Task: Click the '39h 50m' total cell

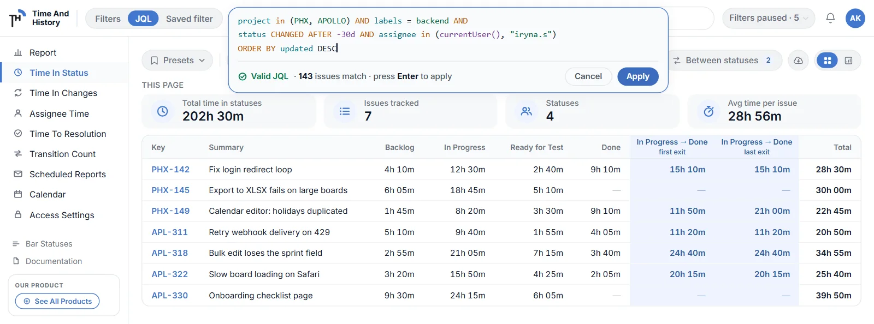Action: (834, 296)
